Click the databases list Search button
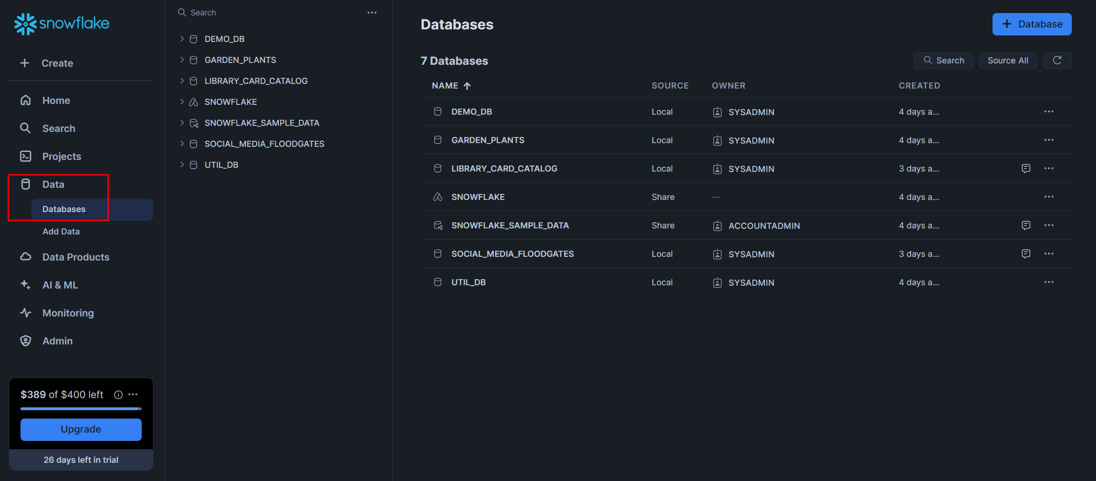Viewport: 1096px width, 481px height. pos(944,61)
